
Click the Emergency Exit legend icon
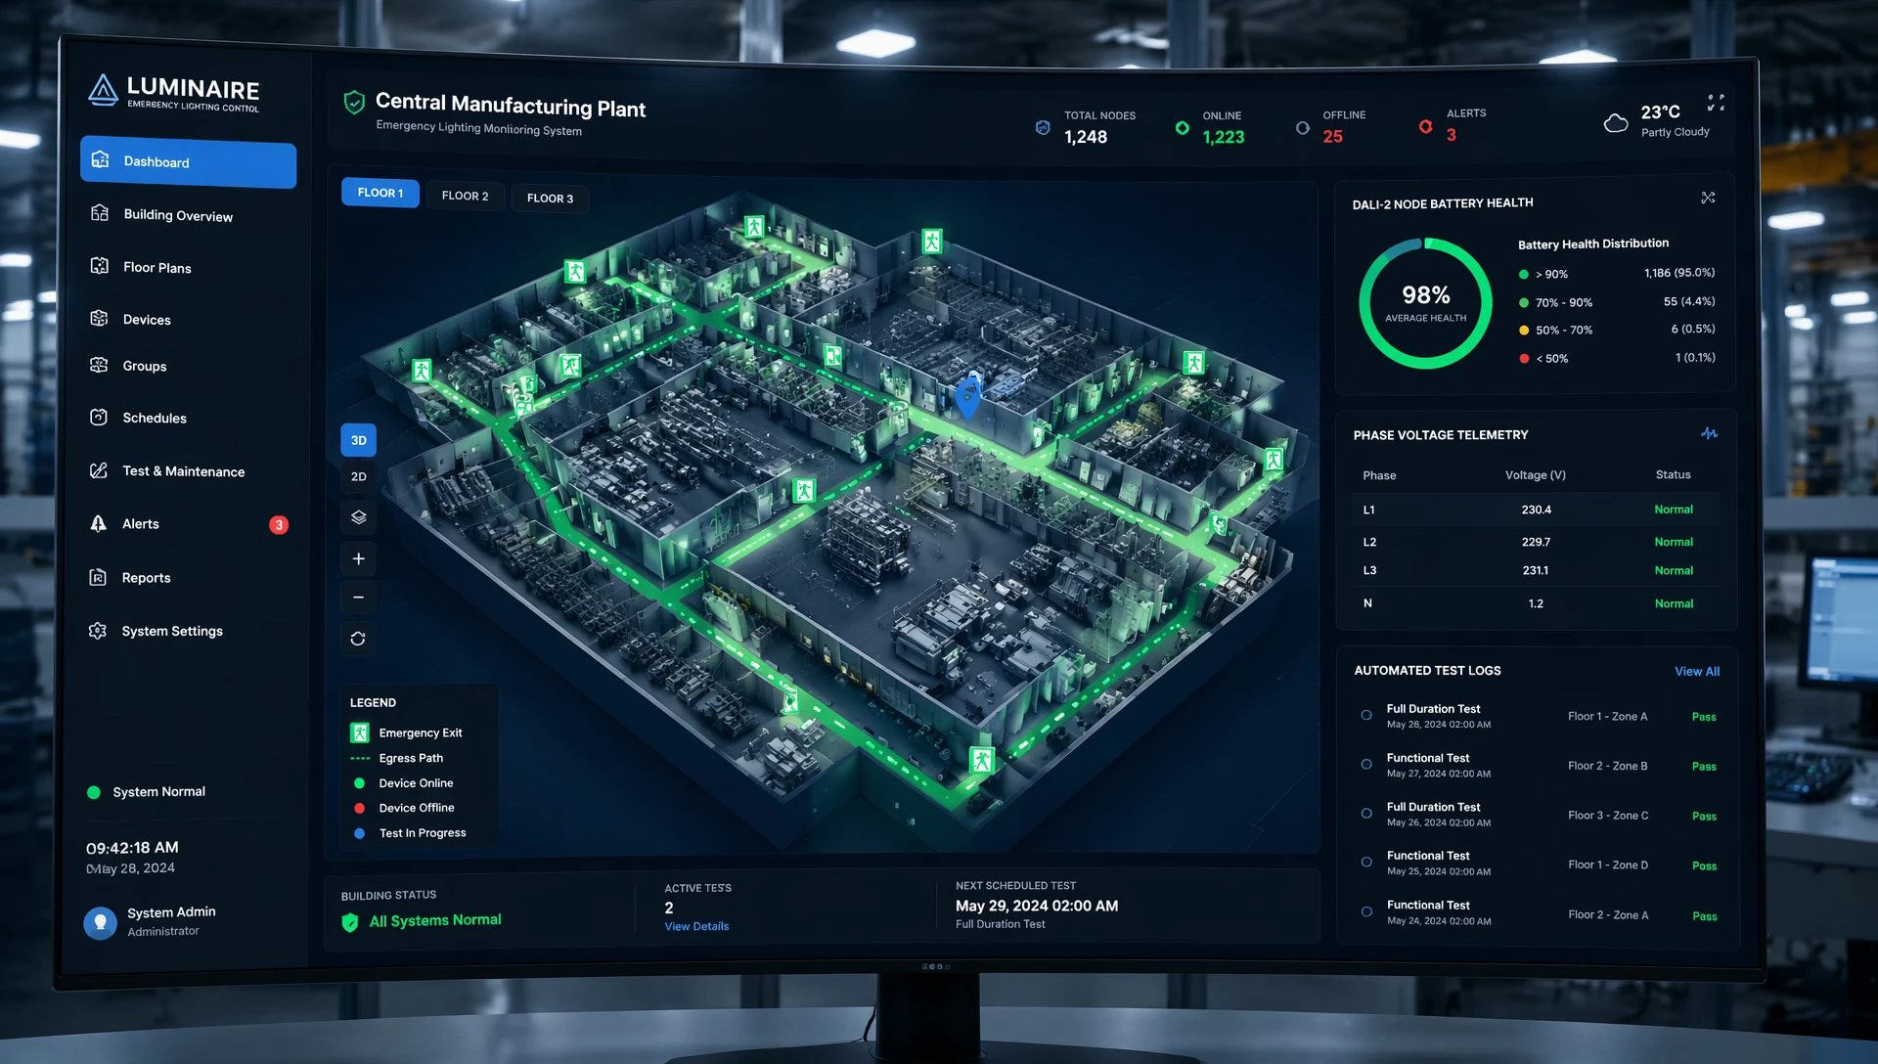(360, 732)
